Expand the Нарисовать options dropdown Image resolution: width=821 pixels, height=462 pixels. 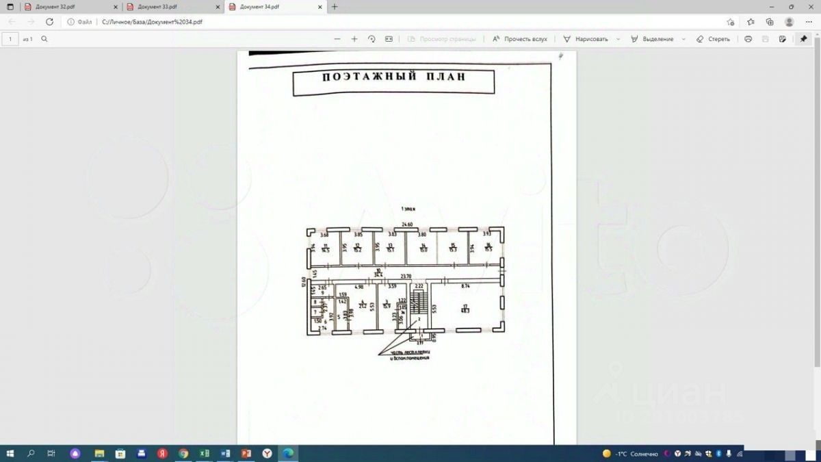tap(618, 39)
